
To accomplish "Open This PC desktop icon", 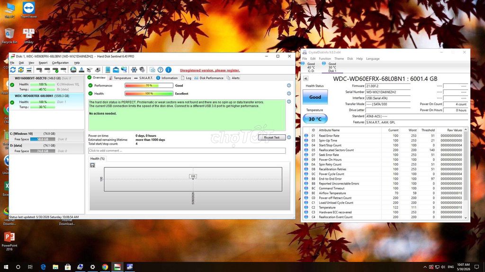I will 9,10.
